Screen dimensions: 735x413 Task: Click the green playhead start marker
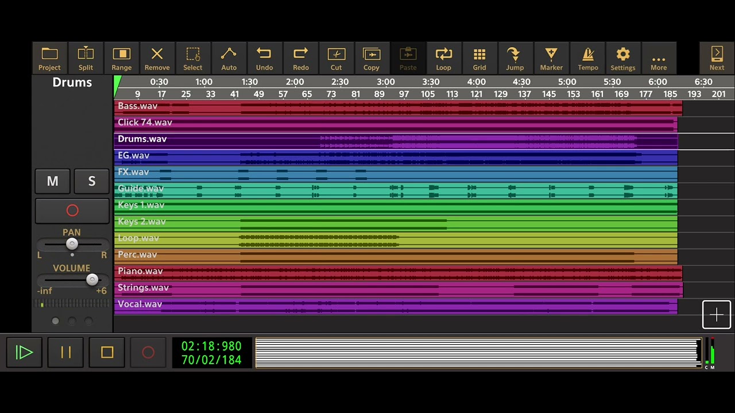(x=117, y=86)
